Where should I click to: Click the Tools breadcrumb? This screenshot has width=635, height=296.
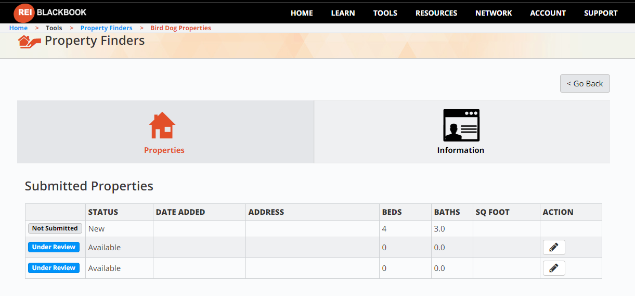point(54,28)
